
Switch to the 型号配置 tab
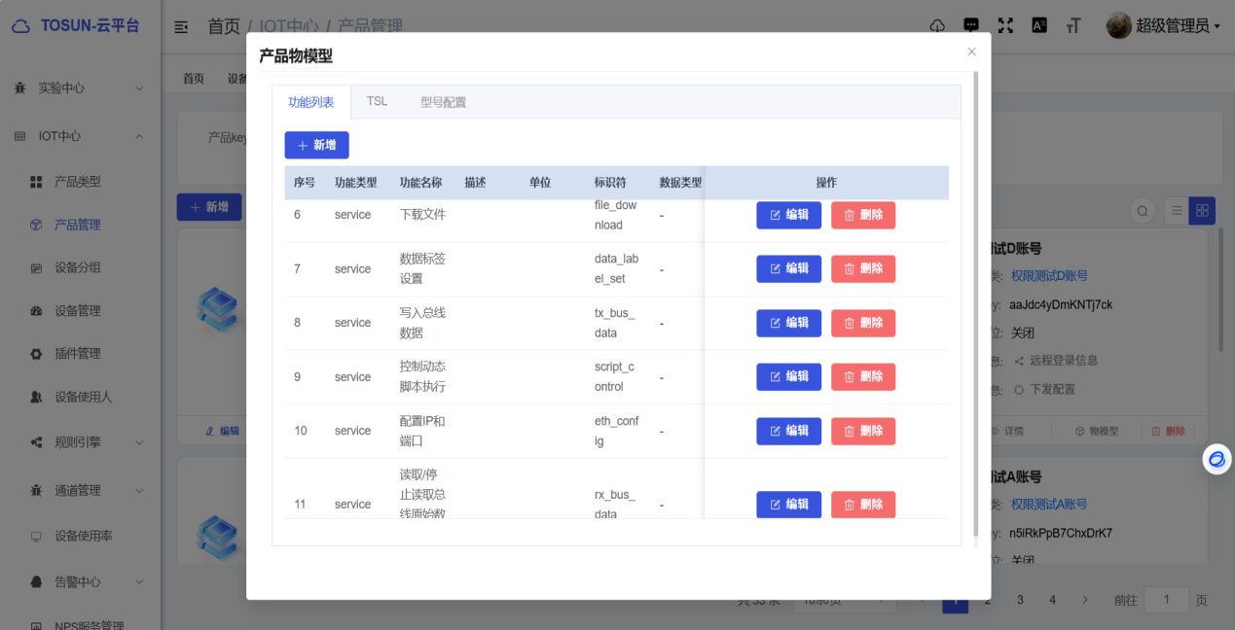pos(442,100)
